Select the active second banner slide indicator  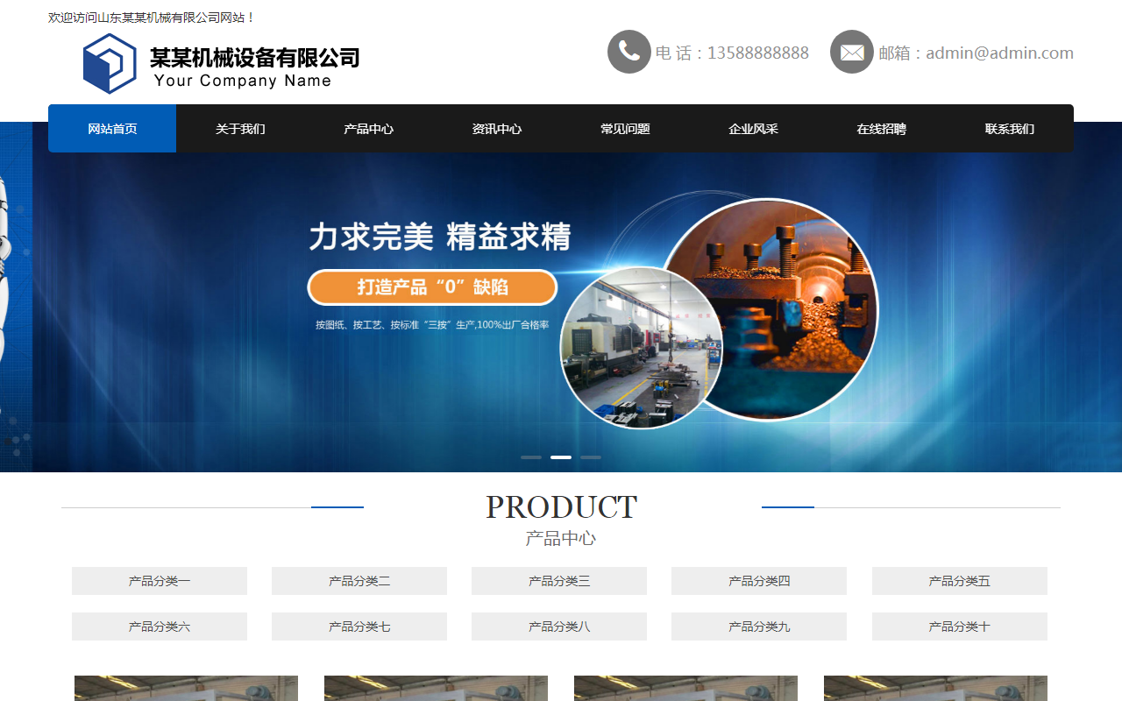coord(561,457)
